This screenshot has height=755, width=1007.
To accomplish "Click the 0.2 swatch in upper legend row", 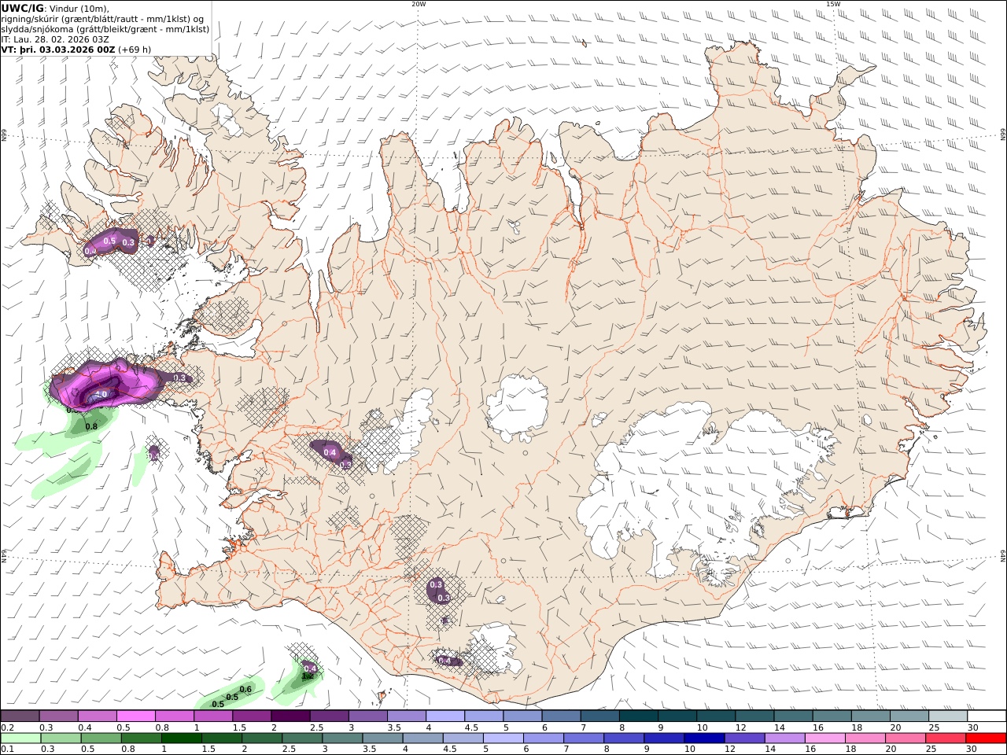I will tap(20, 716).
